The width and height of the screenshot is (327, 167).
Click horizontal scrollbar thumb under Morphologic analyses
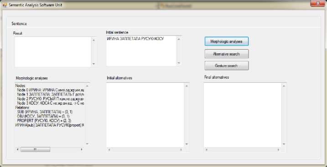click(35, 150)
